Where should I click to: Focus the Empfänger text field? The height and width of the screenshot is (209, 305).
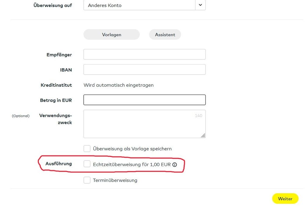pos(144,54)
